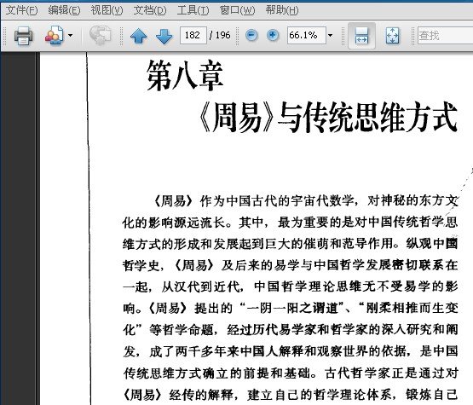Click the page number field showing 182
473x405 pixels.
click(193, 35)
